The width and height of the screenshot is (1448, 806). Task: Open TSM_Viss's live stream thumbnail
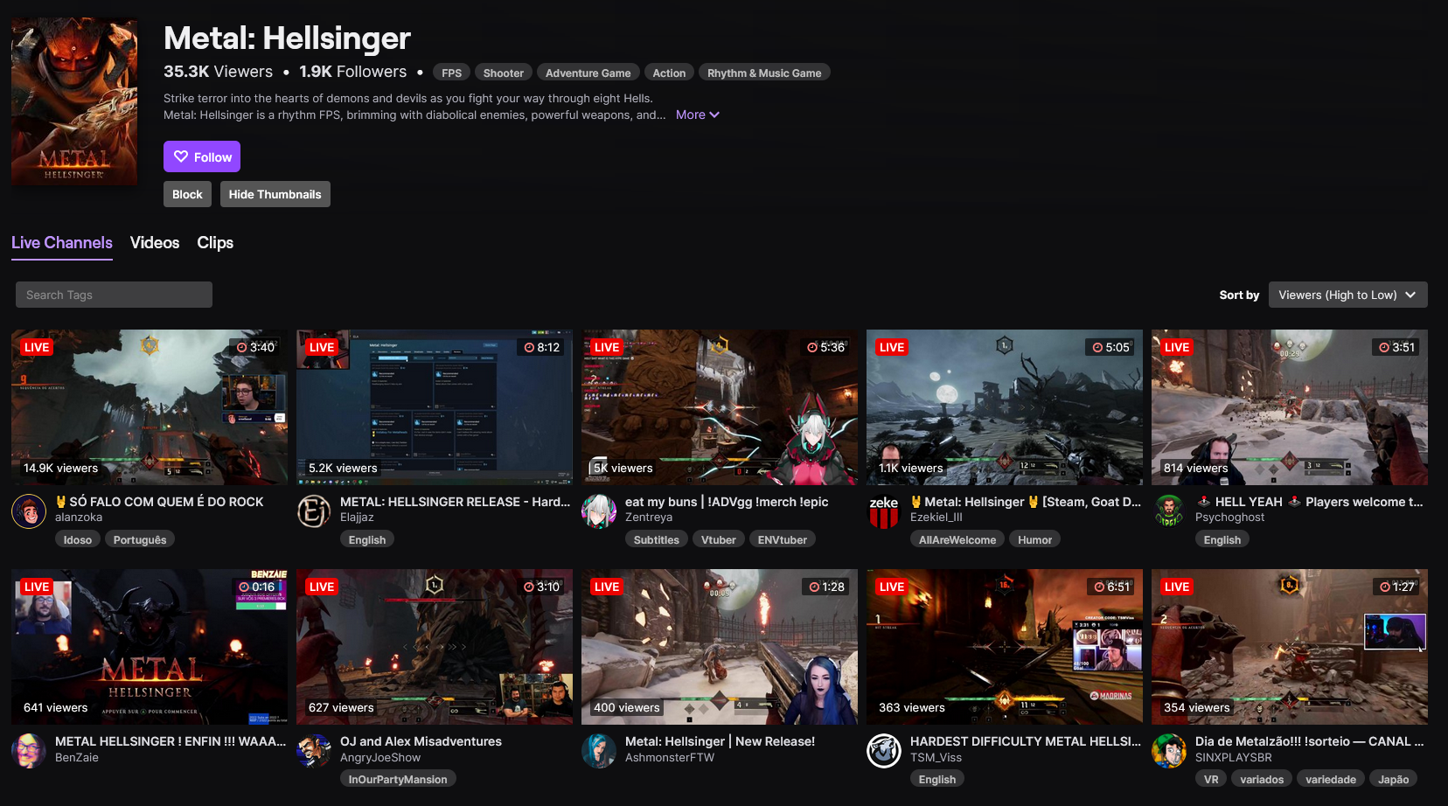pyautogui.click(x=1005, y=647)
